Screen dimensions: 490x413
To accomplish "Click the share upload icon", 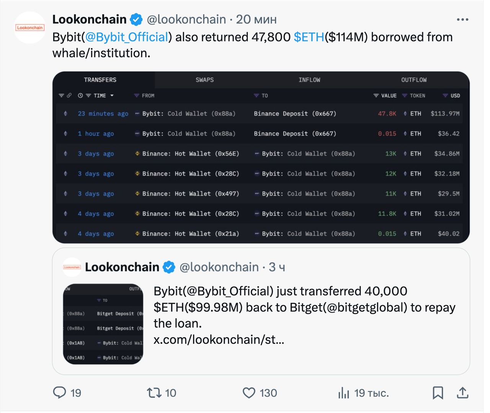I will pyautogui.click(x=462, y=393).
